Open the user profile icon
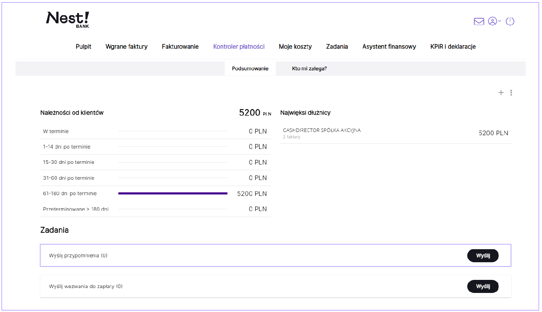This screenshot has height=312, width=542. (492, 21)
